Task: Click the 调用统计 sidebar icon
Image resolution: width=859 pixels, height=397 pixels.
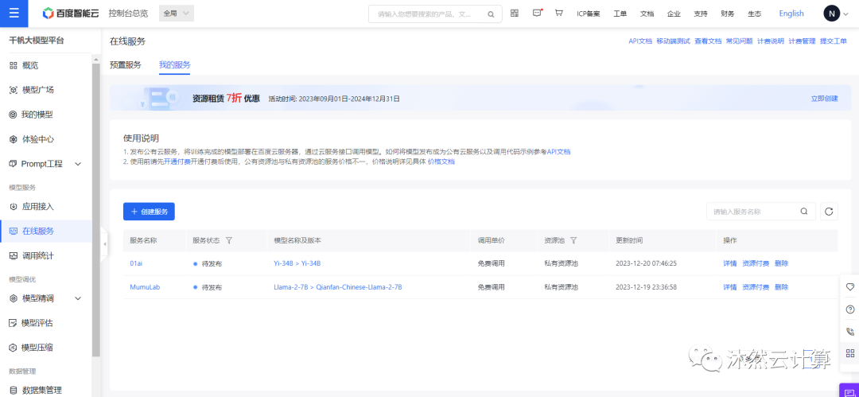Action: [14, 256]
